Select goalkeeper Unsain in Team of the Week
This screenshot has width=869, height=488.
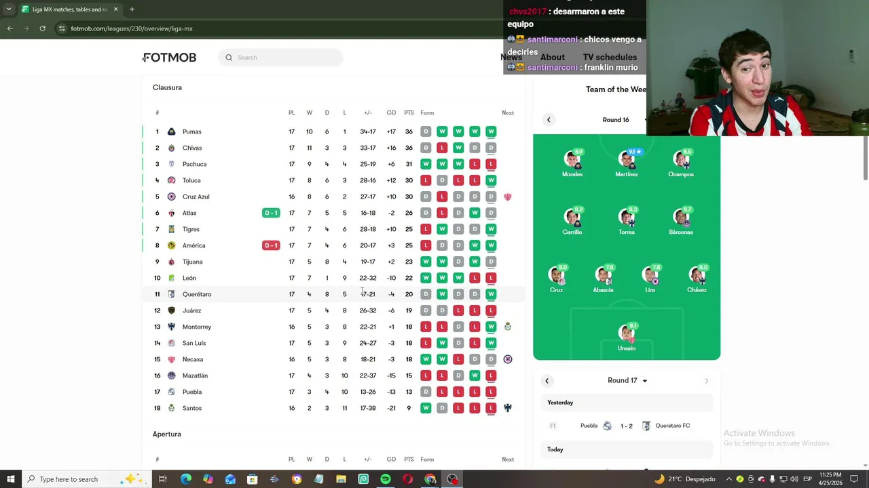[x=627, y=337]
